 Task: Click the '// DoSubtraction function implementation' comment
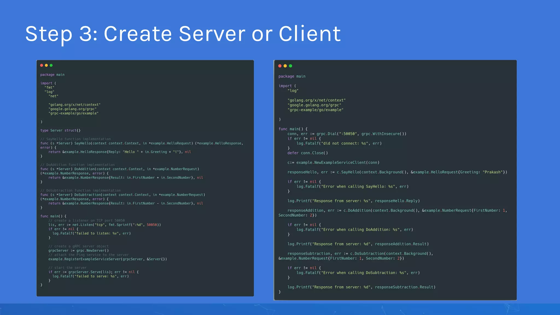(80, 190)
